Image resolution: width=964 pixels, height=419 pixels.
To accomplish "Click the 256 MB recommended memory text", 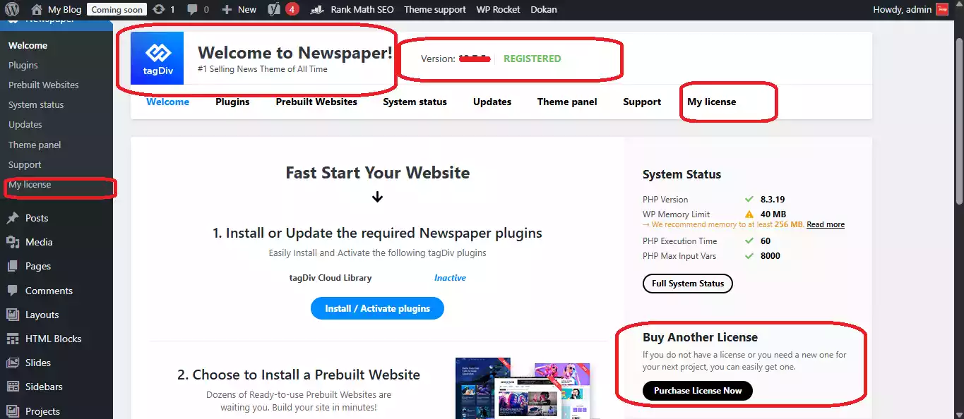I will coord(788,224).
